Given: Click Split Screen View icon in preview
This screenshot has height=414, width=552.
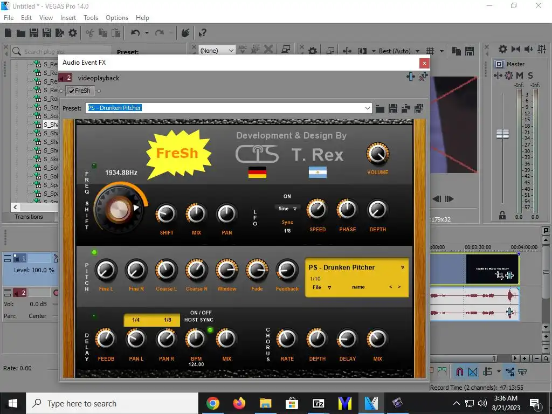Looking at the screenshot, I should [x=362, y=51].
